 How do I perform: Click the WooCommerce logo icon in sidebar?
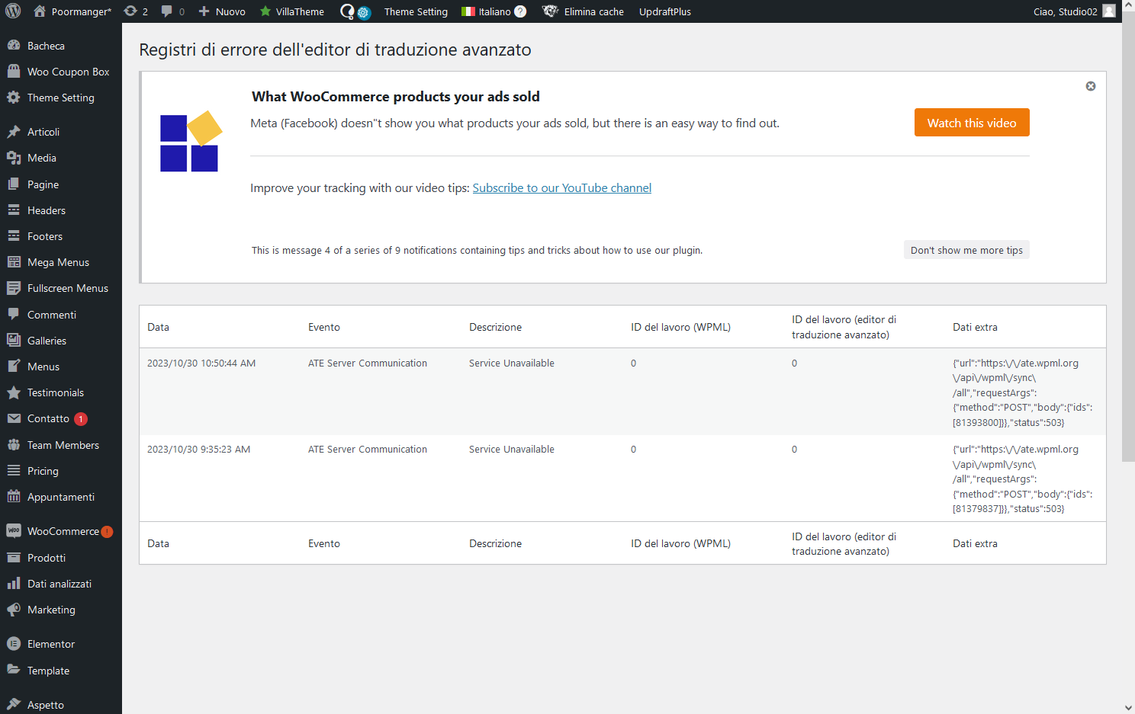pyautogui.click(x=14, y=530)
